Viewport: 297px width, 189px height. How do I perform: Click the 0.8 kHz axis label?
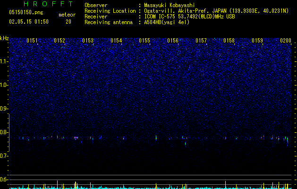[4, 132]
